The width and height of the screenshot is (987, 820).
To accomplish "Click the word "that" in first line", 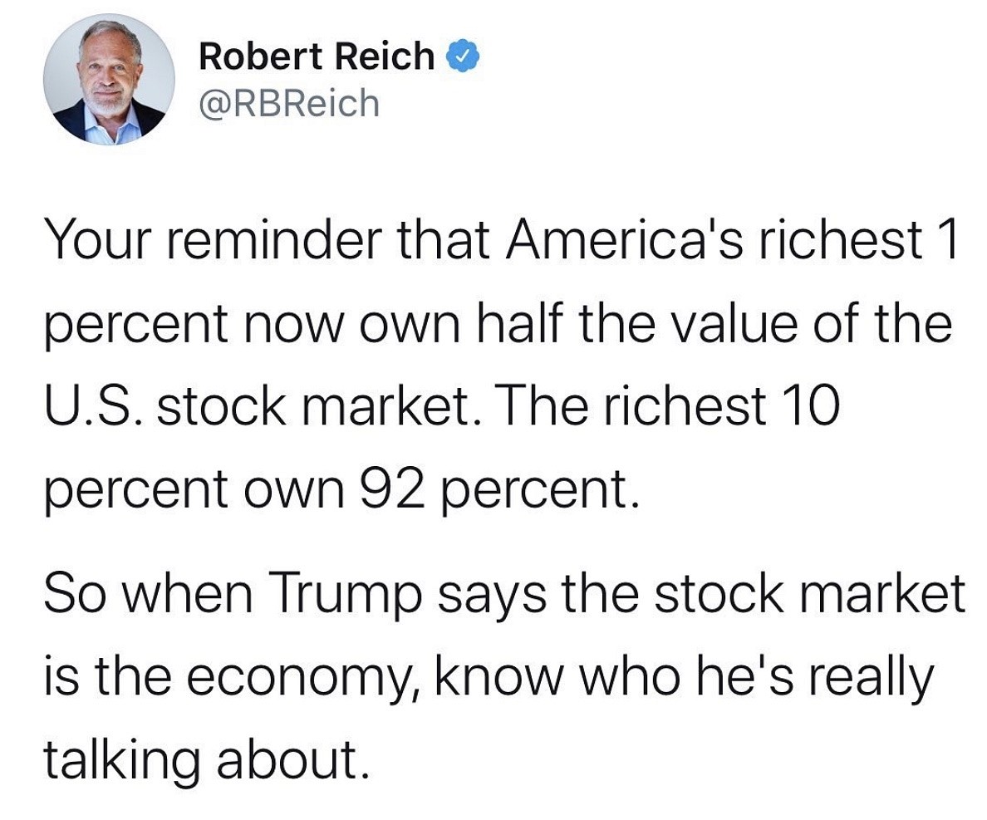I will [x=431, y=241].
